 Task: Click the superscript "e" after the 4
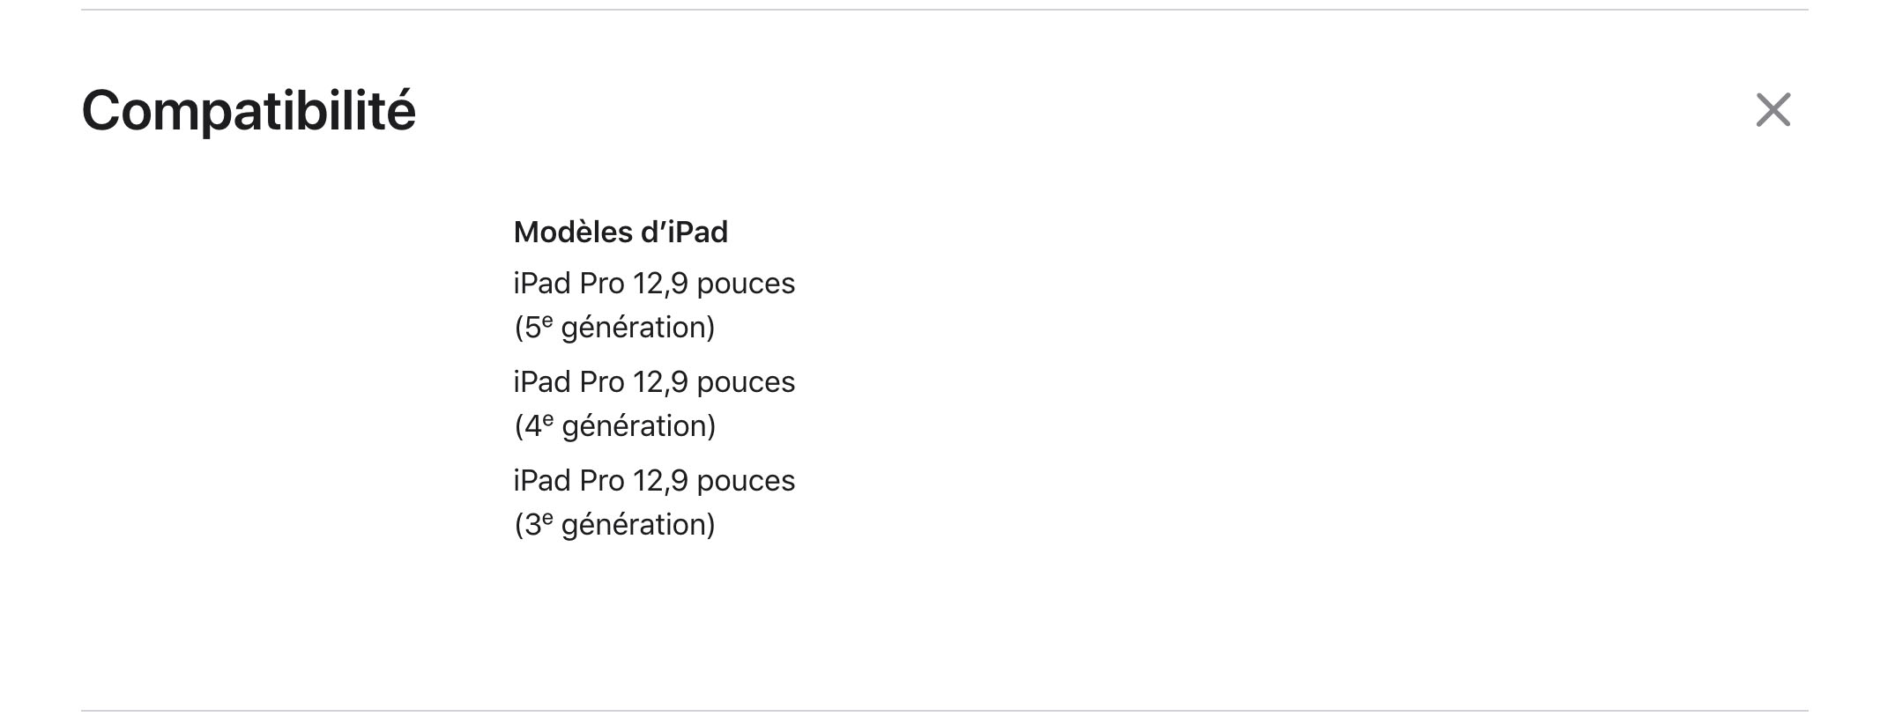coord(548,420)
